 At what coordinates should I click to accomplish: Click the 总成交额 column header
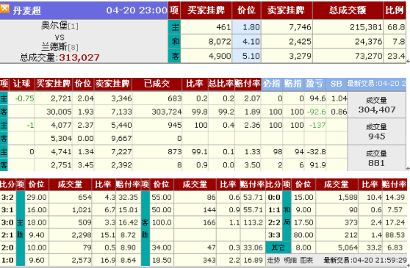348,10
